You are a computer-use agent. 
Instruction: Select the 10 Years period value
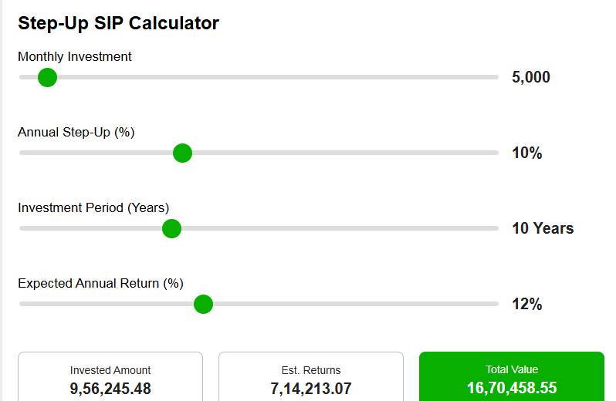point(543,228)
